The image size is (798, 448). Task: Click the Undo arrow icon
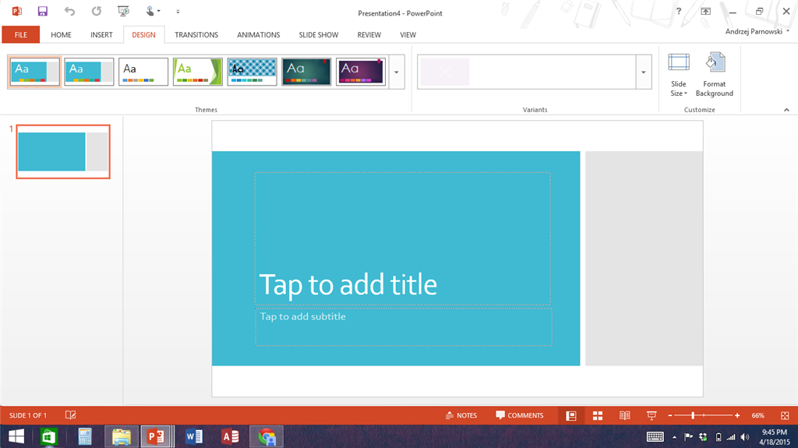pos(69,11)
